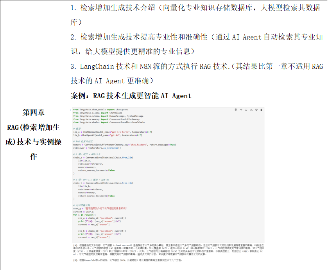
Task: Click the text "技术的 AI Agent 更准确）"
Action: coord(112,81)
